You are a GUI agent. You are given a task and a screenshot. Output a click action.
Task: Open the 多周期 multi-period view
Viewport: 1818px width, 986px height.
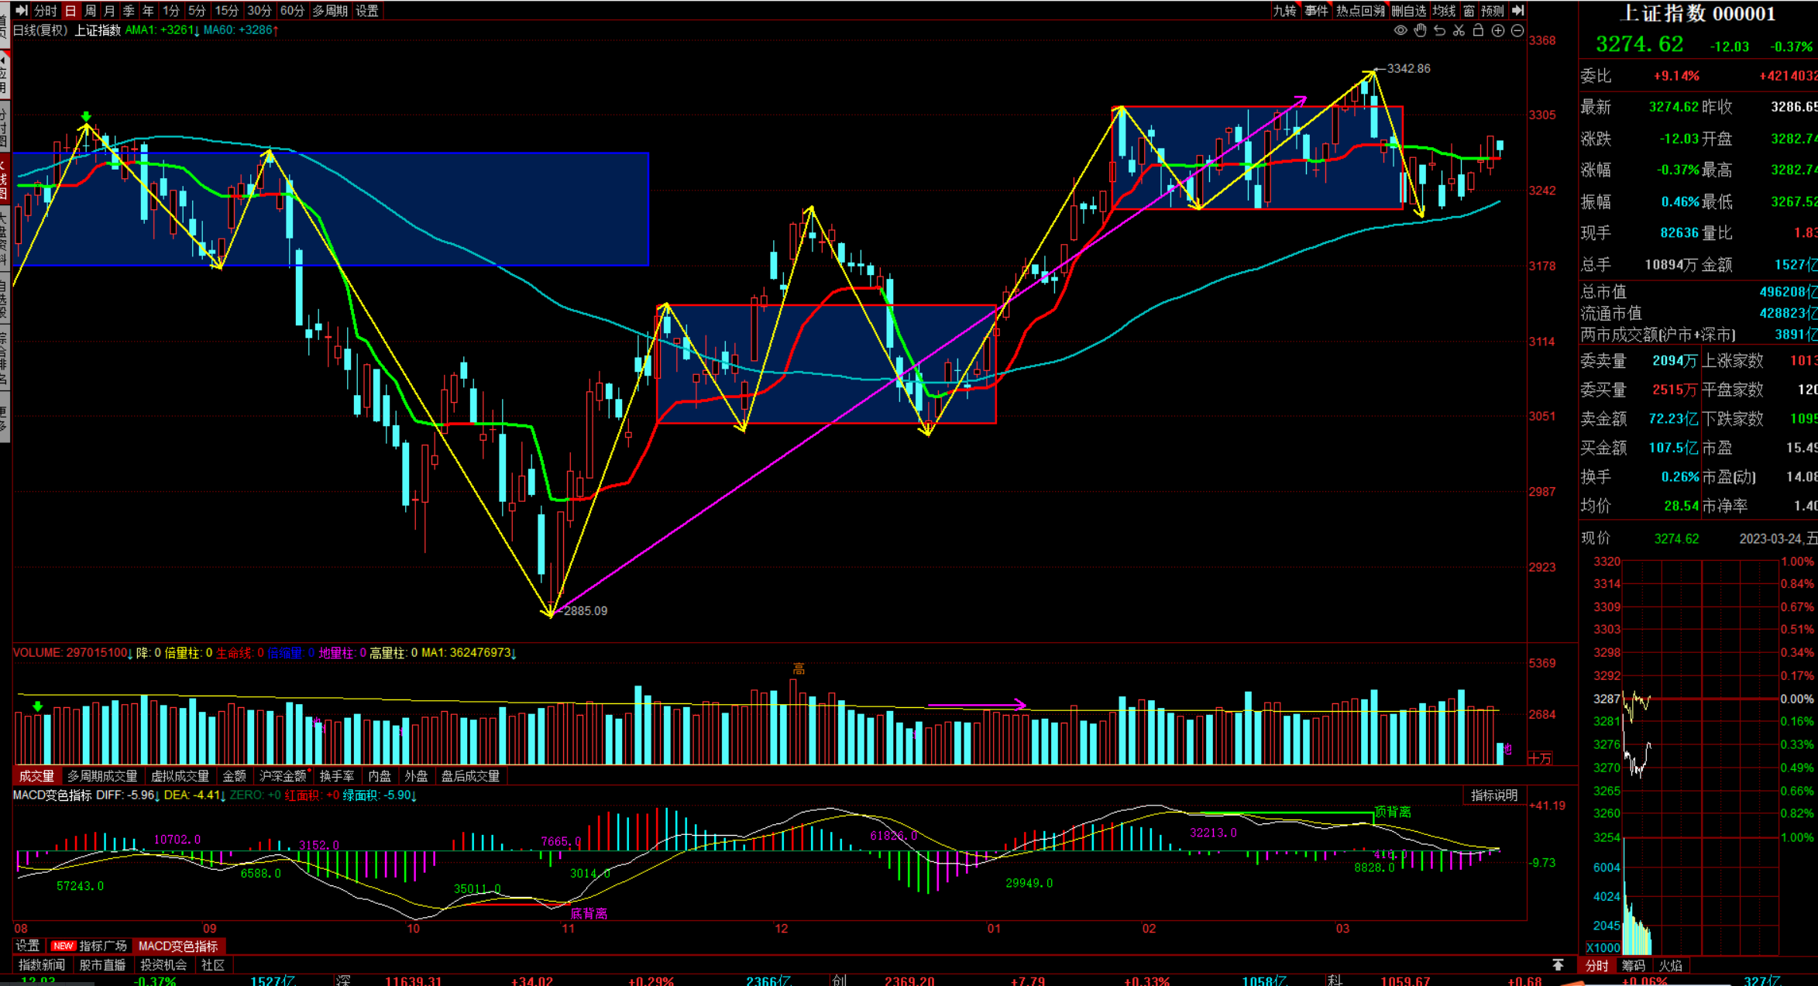tap(329, 10)
